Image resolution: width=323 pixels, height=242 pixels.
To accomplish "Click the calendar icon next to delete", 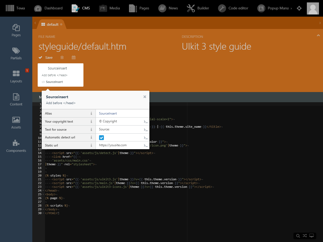I will click(74, 57).
